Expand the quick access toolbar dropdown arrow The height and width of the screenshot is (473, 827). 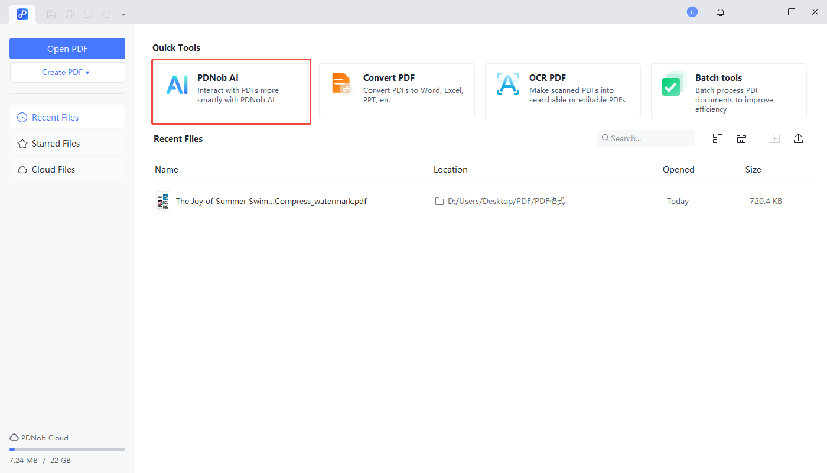tap(123, 14)
